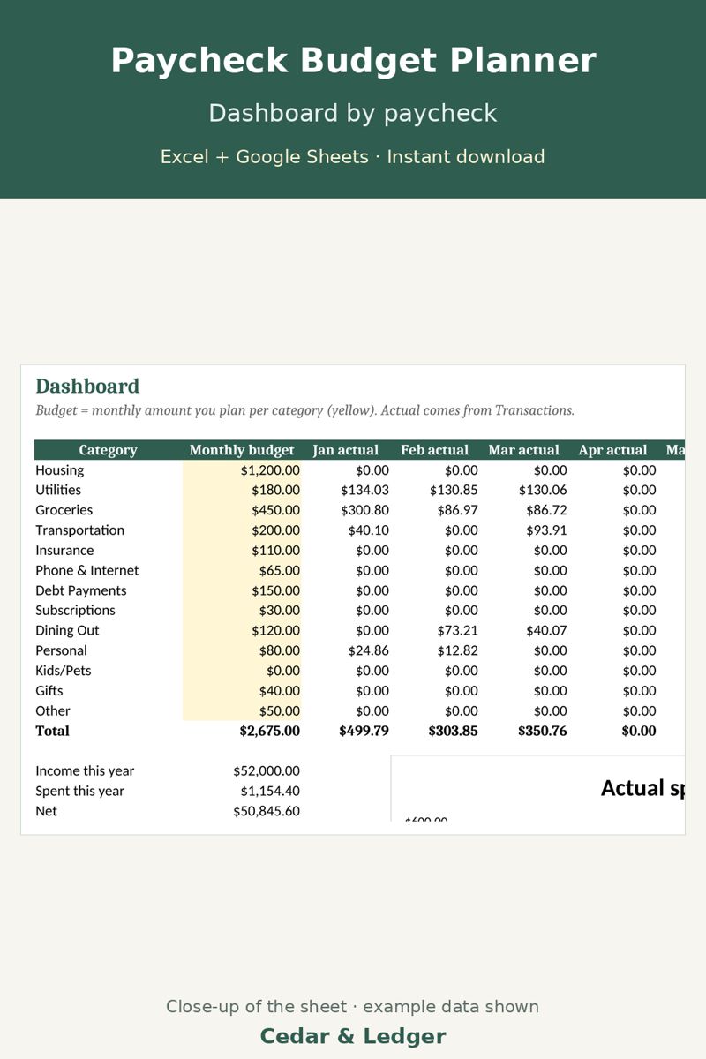The image size is (706, 1059).
Task: Click Groceries Feb actual $86.97
Action: coord(458,510)
